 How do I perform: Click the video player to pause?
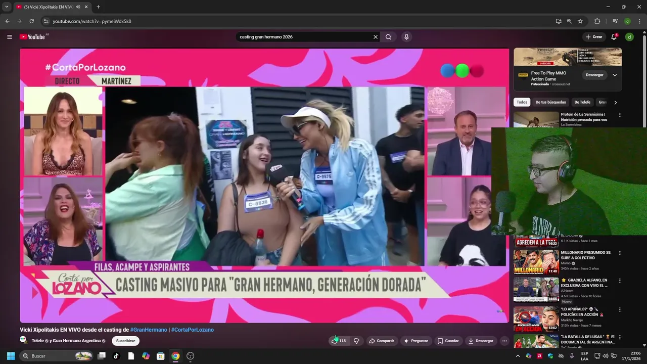click(x=264, y=185)
